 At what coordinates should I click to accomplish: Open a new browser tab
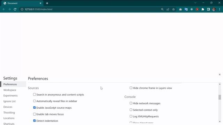tap(47, 3)
